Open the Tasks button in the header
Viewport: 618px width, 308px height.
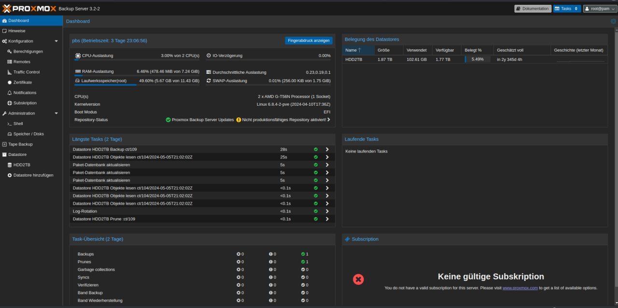pyautogui.click(x=567, y=9)
